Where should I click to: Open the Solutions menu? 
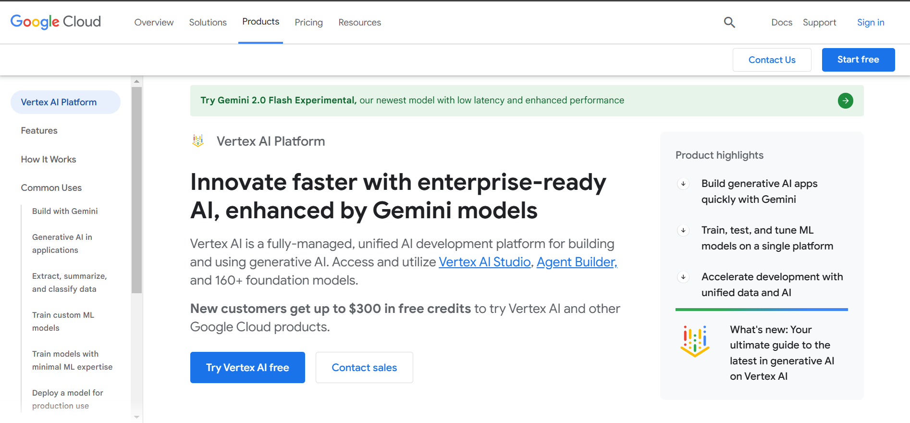(208, 22)
